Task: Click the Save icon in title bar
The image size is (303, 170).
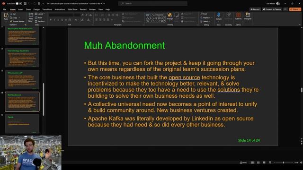Action: coord(25,3)
